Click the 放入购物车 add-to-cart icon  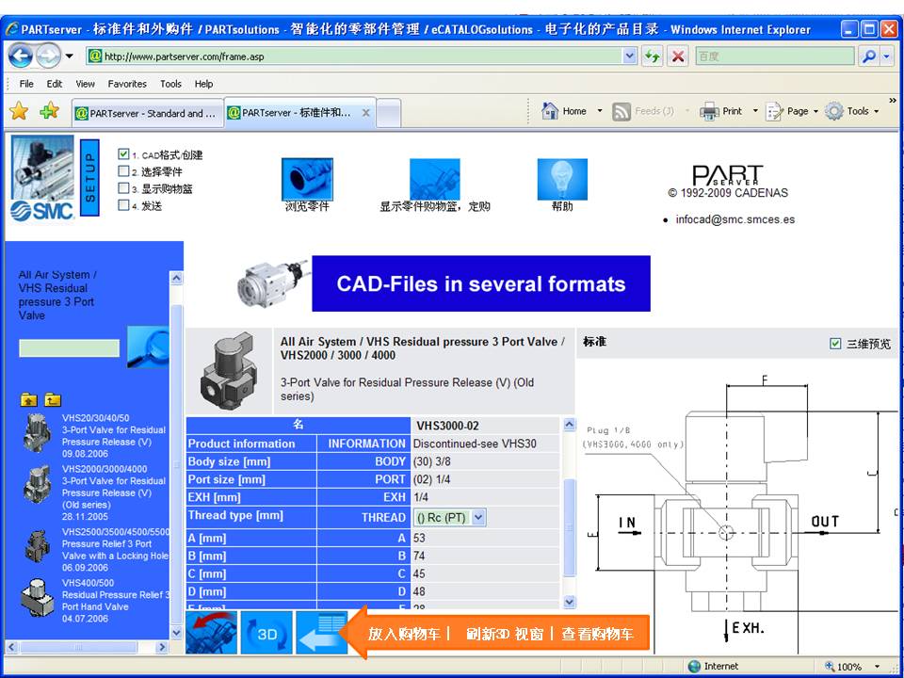tap(211, 633)
